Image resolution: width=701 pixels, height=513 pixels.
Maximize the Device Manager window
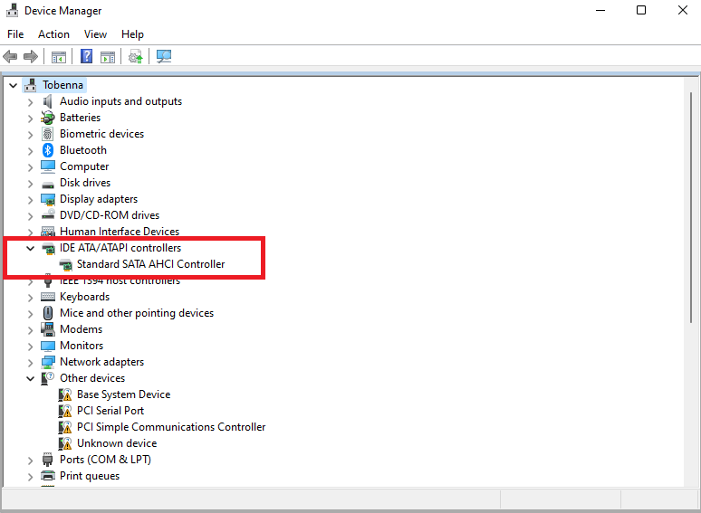tap(641, 10)
